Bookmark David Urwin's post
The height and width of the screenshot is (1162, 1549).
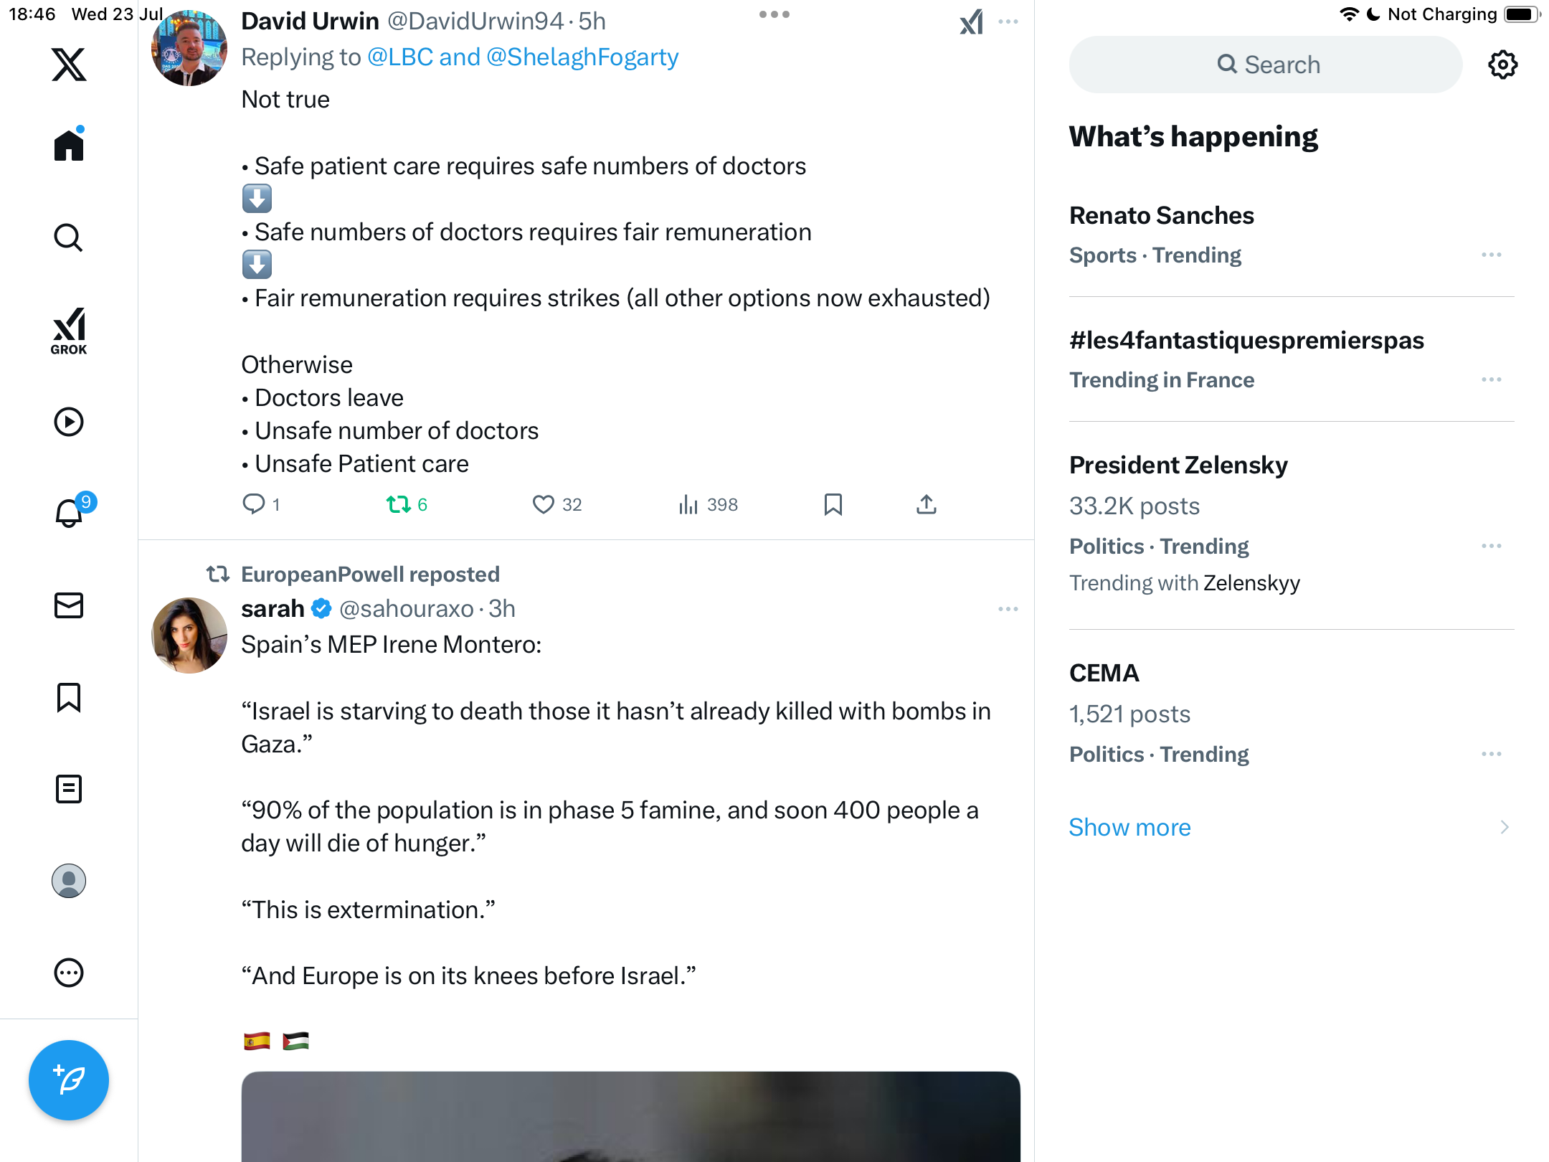[833, 505]
